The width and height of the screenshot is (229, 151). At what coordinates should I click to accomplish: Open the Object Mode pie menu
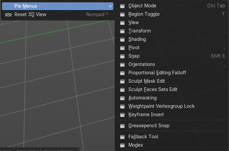point(172,6)
